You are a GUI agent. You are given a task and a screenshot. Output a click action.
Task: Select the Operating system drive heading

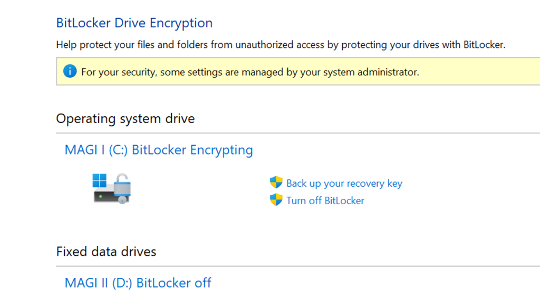point(125,118)
